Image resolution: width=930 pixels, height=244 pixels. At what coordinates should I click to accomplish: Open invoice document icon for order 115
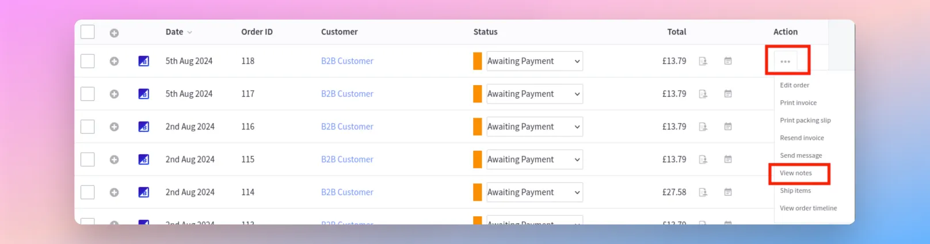703,159
